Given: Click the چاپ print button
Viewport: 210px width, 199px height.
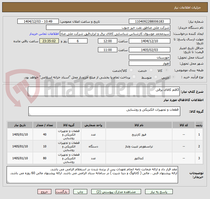Looking at the screenshot, I should (x=80, y=192).
